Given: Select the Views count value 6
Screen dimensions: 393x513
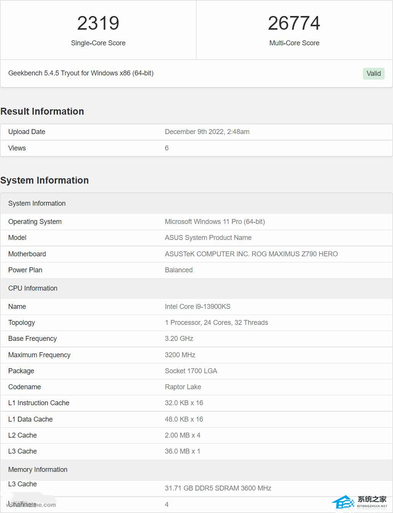Looking at the screenshot, I should coord(167,148).
